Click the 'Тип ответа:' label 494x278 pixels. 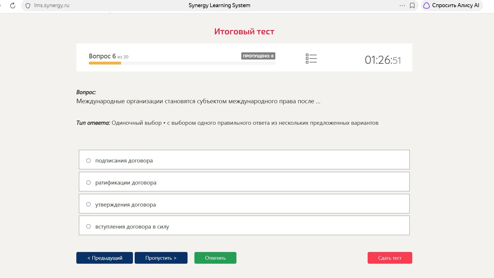93,123
